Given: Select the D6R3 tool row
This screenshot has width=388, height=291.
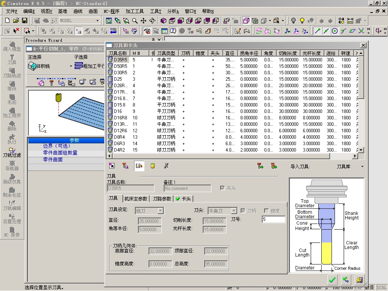Looking at the screenshot, I should click(x=233, y=143).
